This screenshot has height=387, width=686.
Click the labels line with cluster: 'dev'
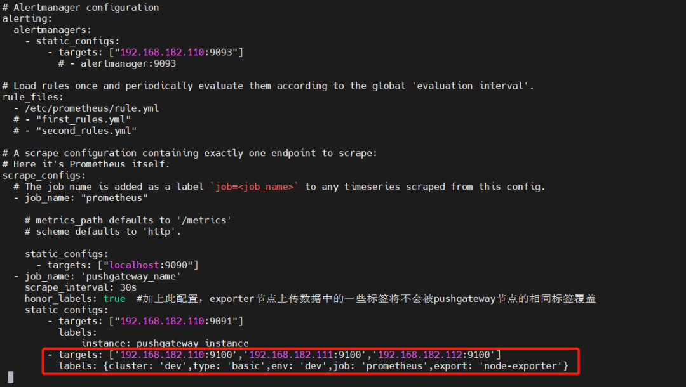point(313,366)
